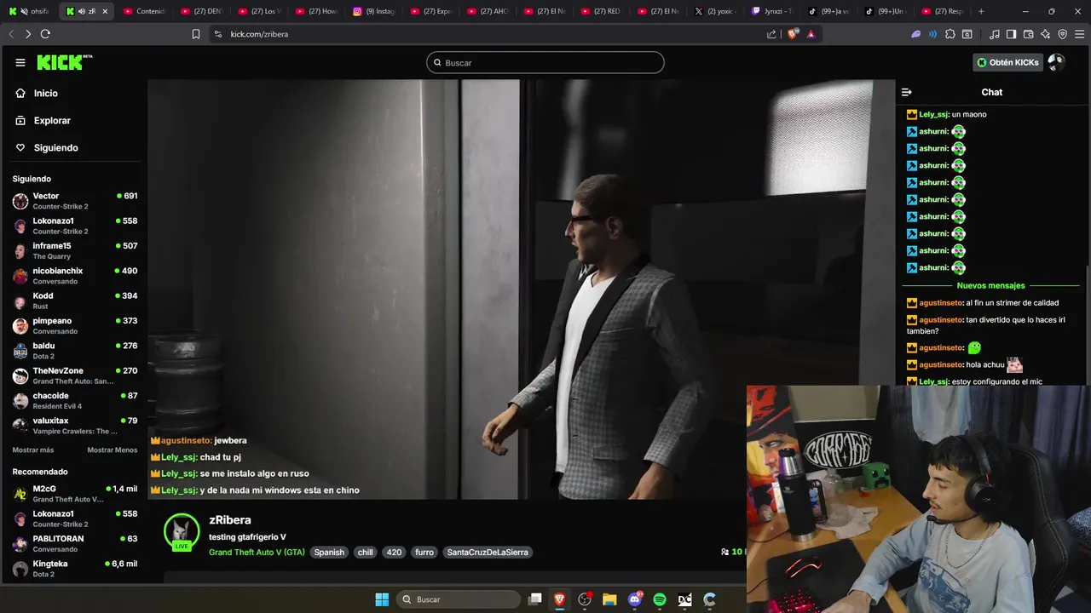Open recommended channel Kingteka
Screen dimensions: 1091x613
coord(75,569)
